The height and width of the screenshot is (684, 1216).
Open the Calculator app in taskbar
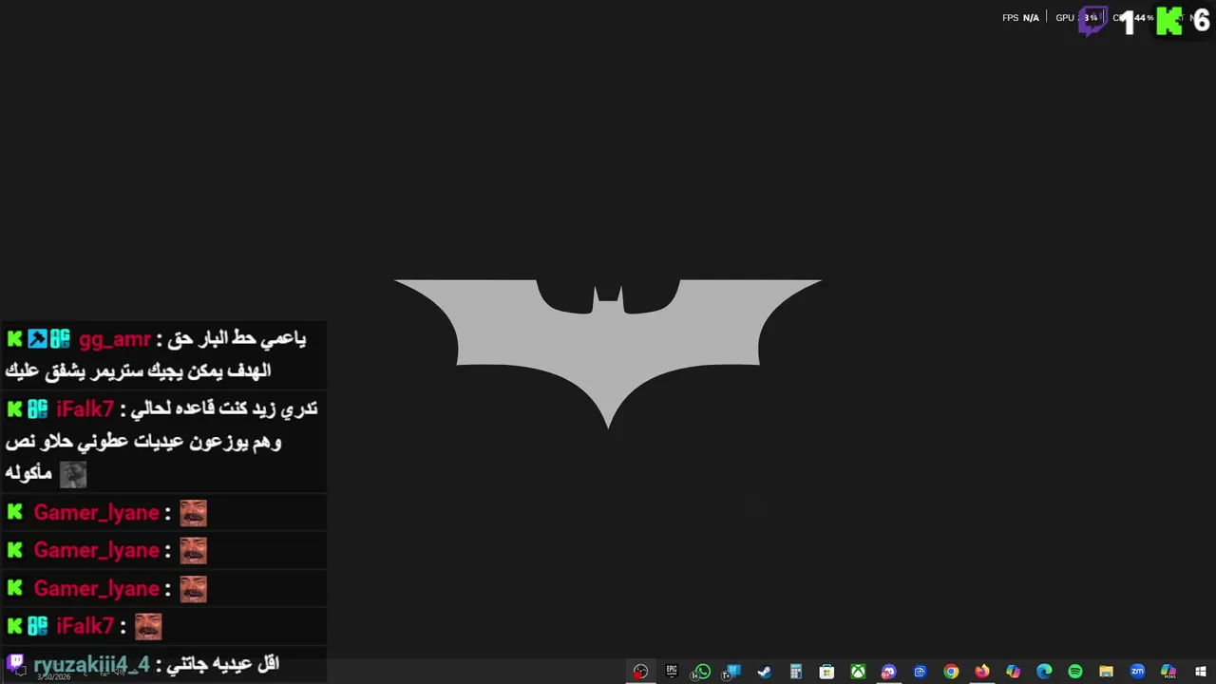795,672
